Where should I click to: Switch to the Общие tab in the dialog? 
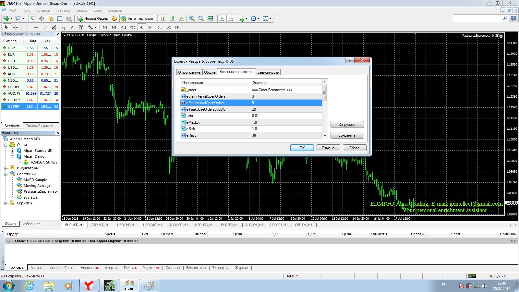point(210,72)
